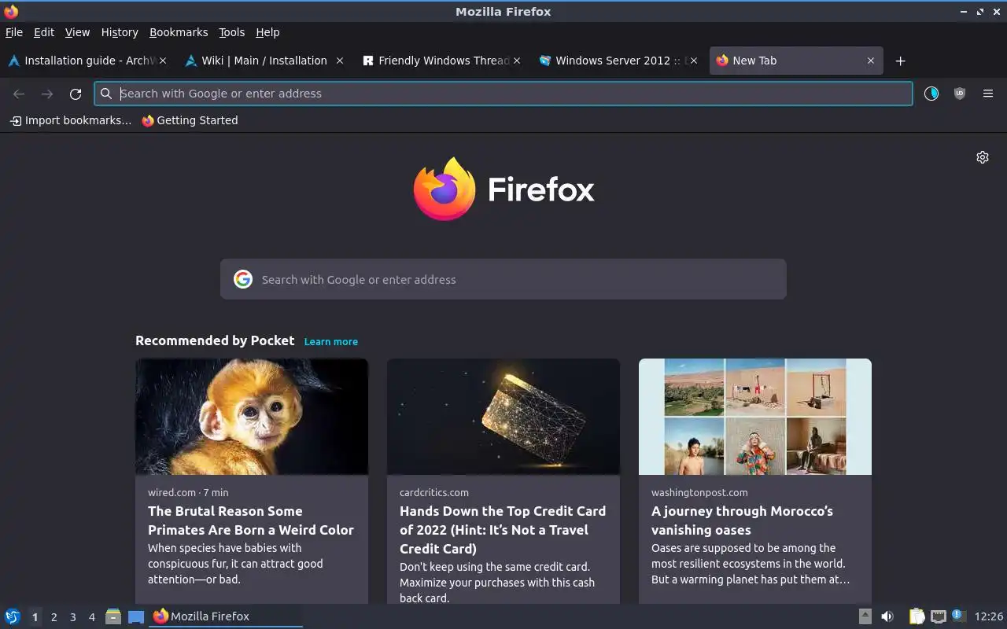
Task: Open the file manager icon in the taskbar
Action: coord(113,616)
